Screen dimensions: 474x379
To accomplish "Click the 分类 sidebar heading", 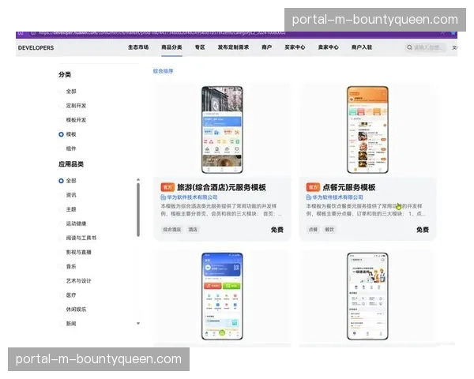I will (x=65, y=75).
